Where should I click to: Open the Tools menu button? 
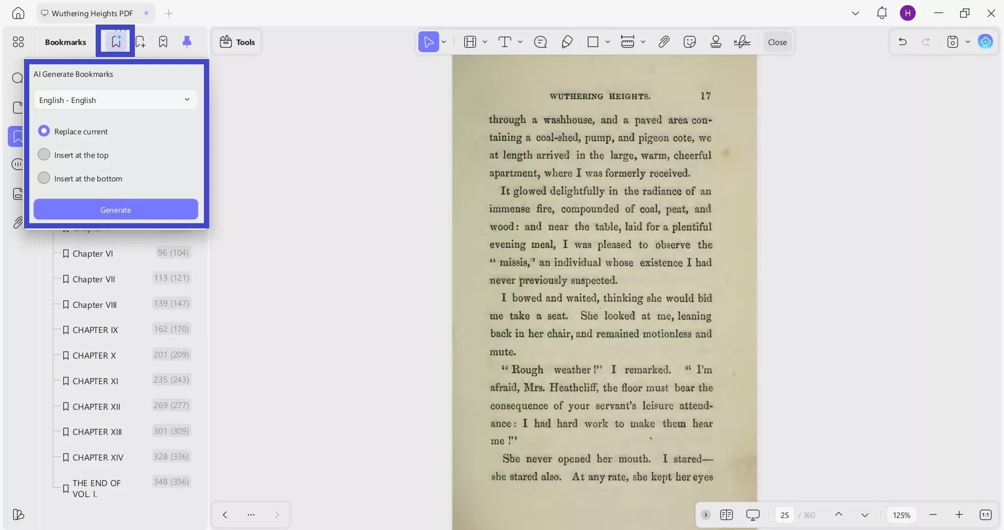click(237, 42)
